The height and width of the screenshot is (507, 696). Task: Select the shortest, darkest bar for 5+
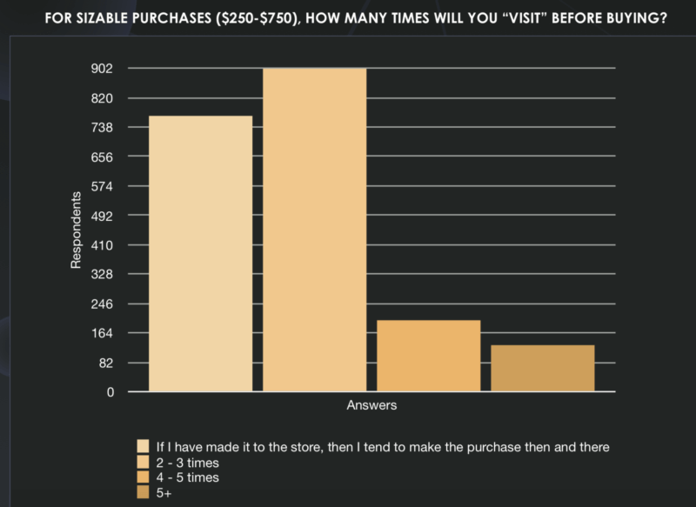click(x=543, y=369)
